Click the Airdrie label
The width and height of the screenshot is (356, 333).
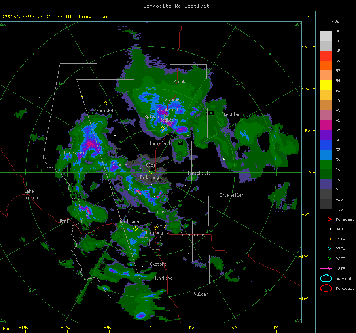[x=156, y=211]
